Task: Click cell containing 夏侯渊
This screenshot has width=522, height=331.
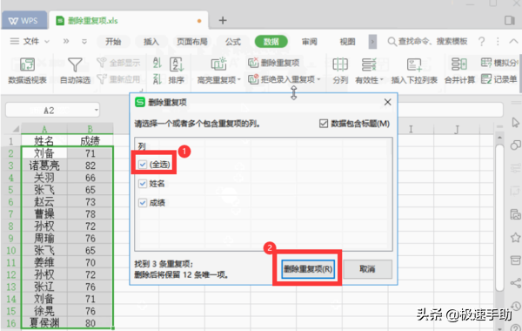Action: (44, 322)
